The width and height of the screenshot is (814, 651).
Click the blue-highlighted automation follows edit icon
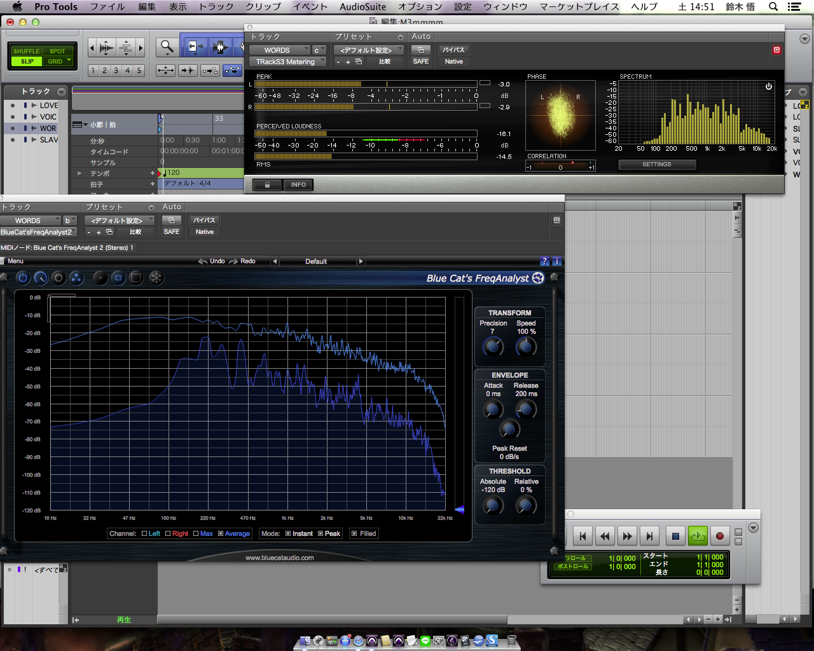tap(233, 71)
